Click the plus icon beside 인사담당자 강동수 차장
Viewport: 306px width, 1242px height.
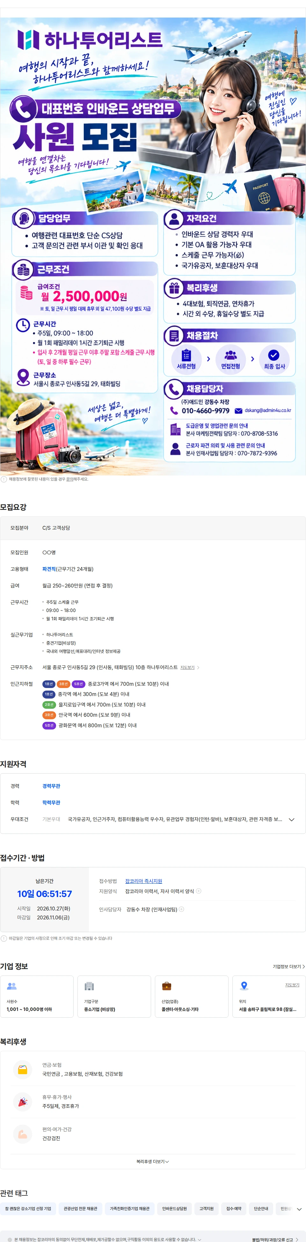click(x=182, y=909)
